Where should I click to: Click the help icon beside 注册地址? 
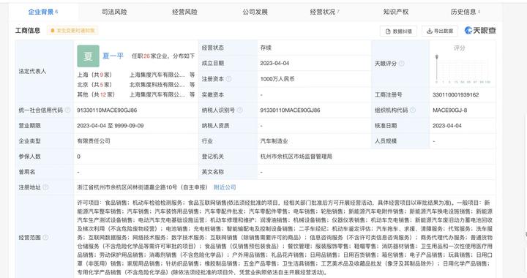pyautogui.click(x=45, y=187)
